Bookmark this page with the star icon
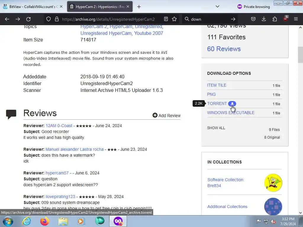Viewport: 303px width, 227px height. [174, 19]
